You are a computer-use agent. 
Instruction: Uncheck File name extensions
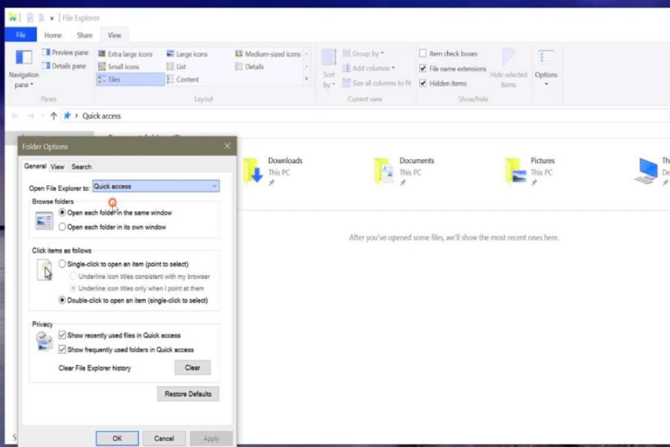coord(423,69)
